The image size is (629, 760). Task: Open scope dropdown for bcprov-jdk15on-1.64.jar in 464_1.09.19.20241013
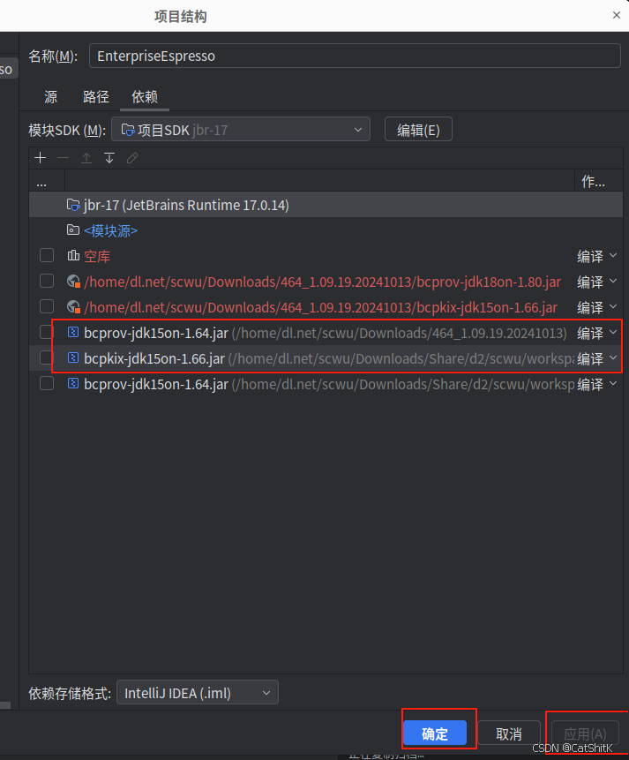coord(597,333)
